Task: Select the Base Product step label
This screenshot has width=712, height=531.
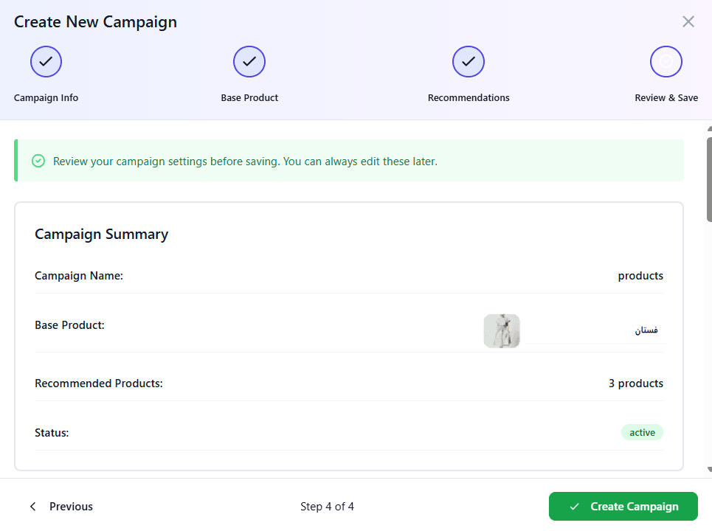Action: (x=249, y=98)
